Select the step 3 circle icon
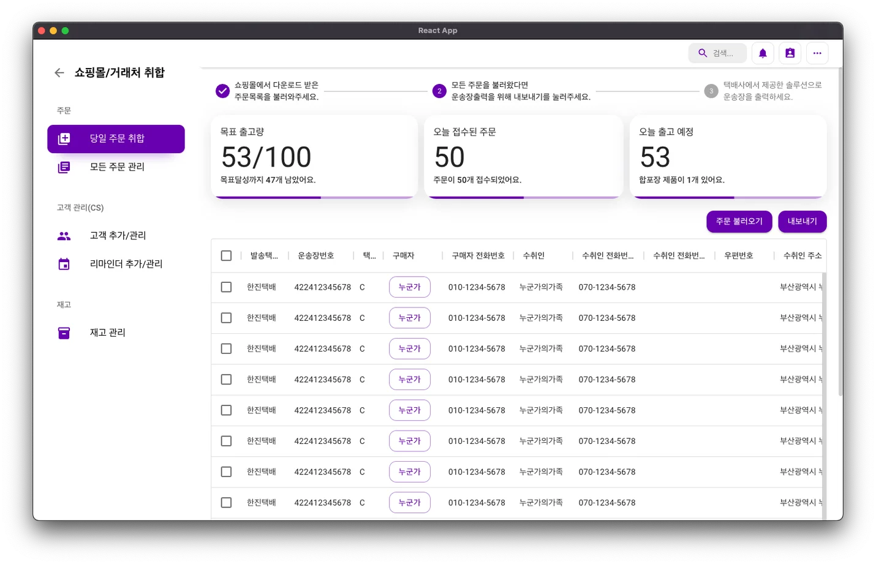The height and width of the screenshot is (564, 876). pos(711,91)
